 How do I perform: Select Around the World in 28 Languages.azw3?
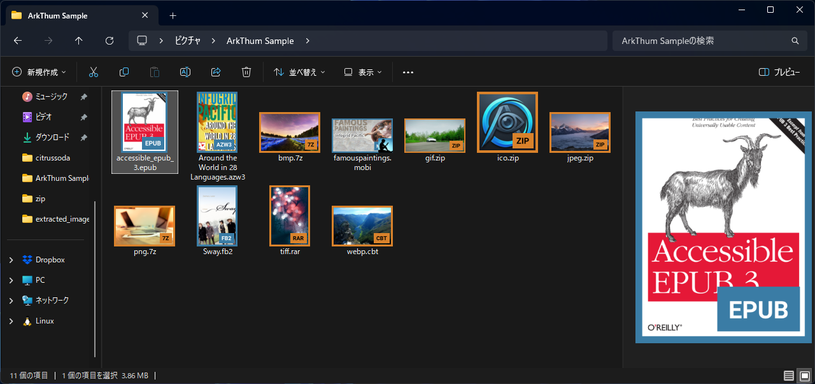[217, 136]
